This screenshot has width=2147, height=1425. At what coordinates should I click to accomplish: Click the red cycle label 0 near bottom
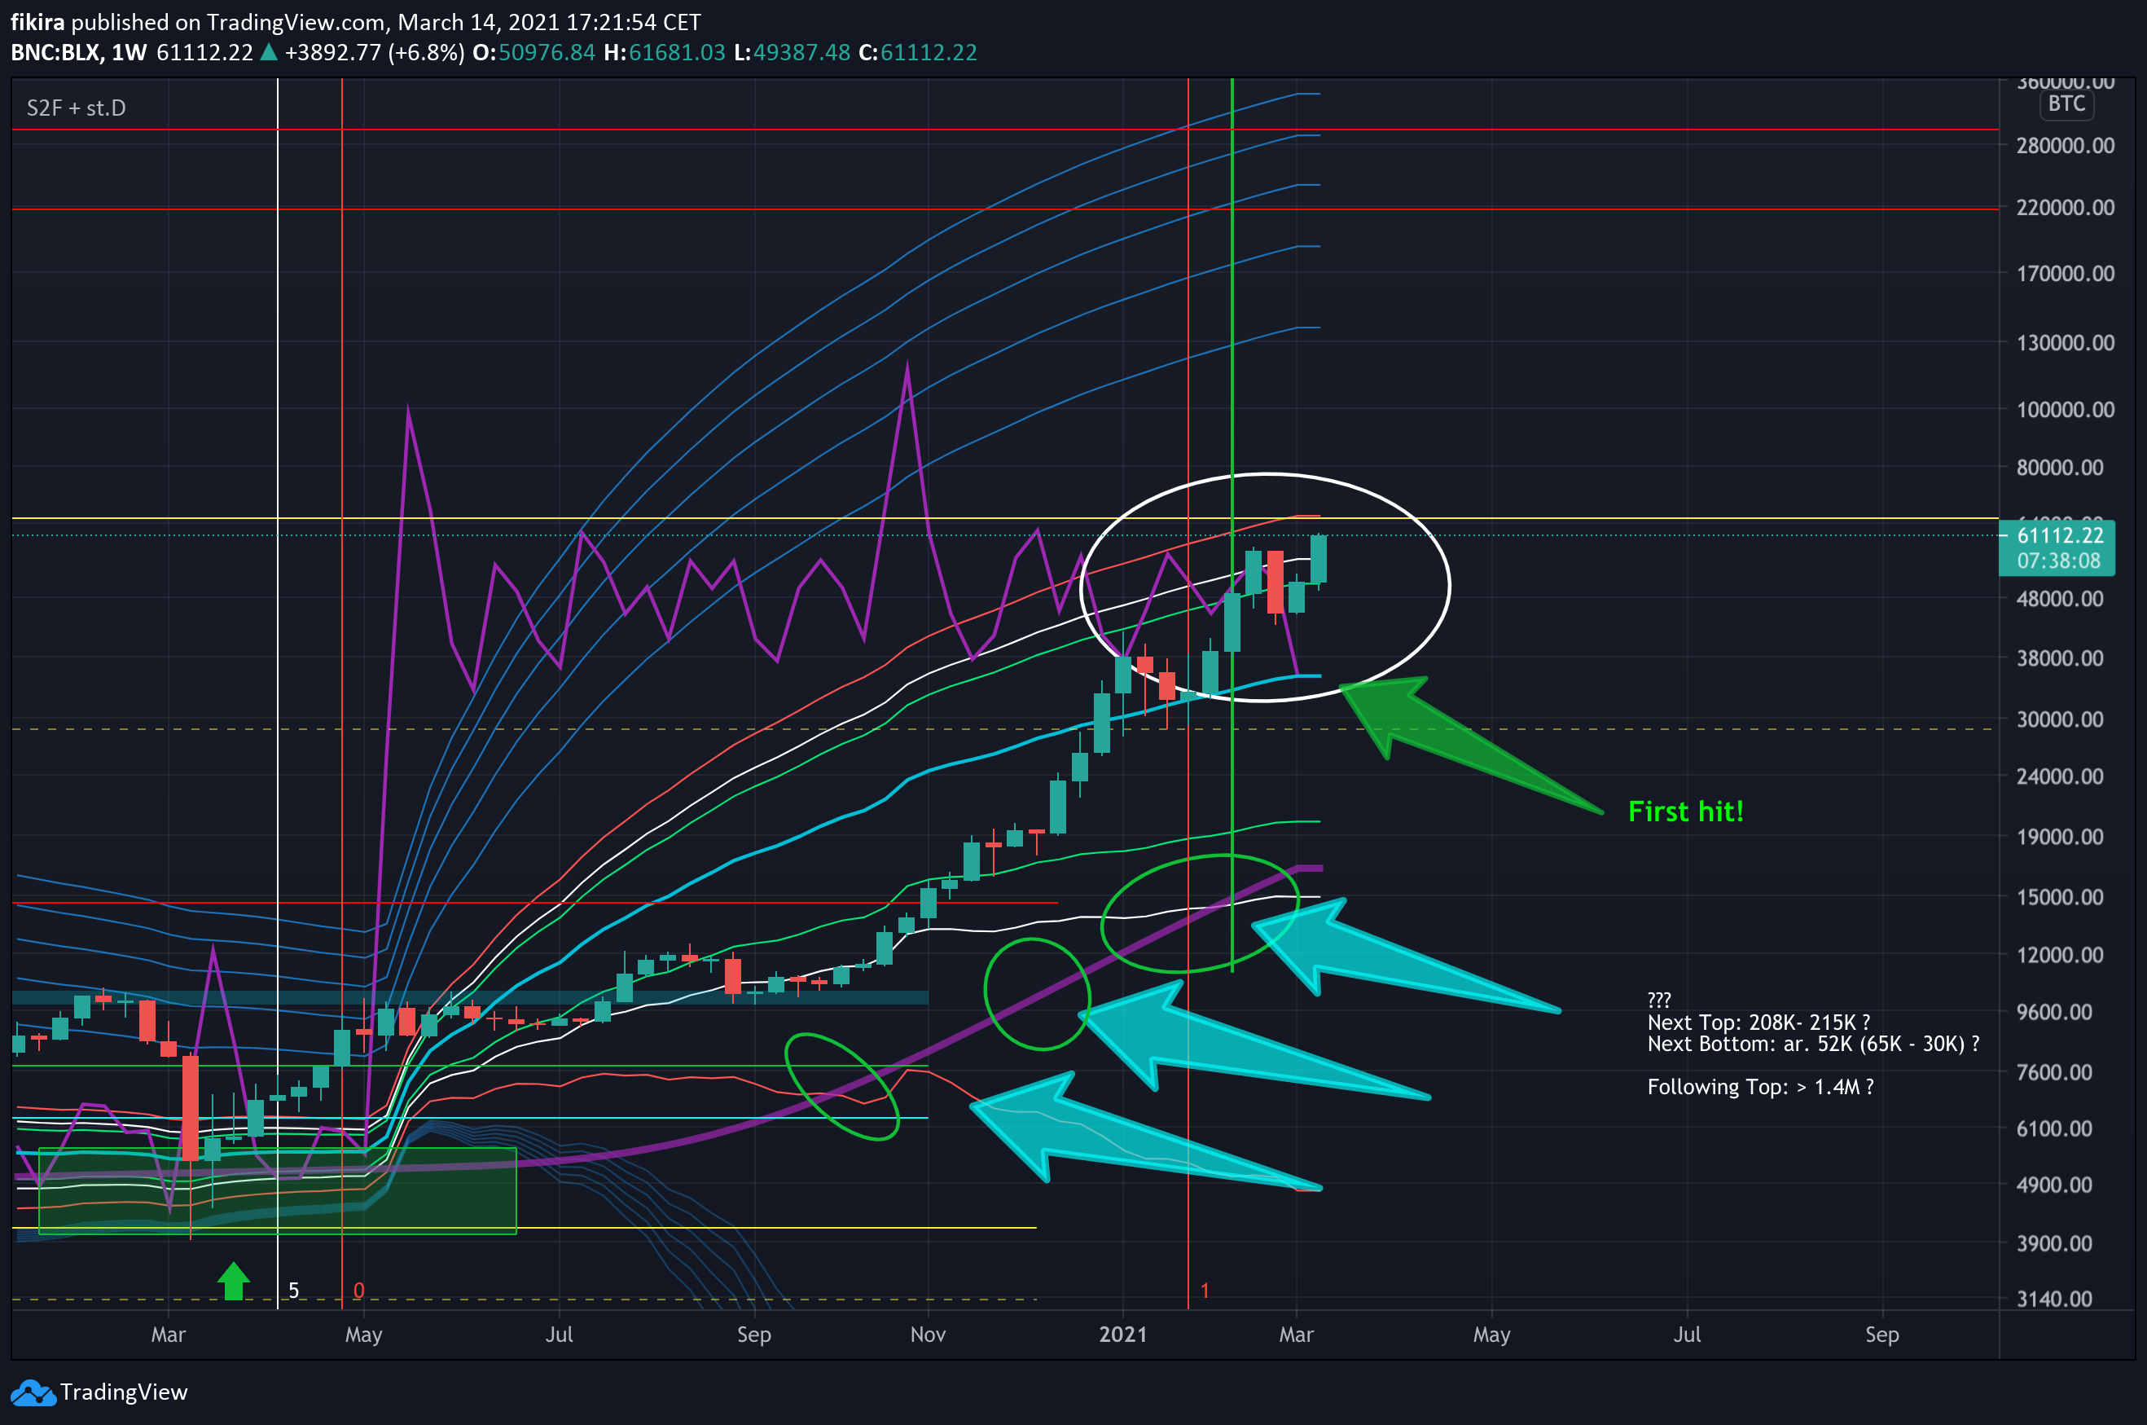tap(359, 1291)
